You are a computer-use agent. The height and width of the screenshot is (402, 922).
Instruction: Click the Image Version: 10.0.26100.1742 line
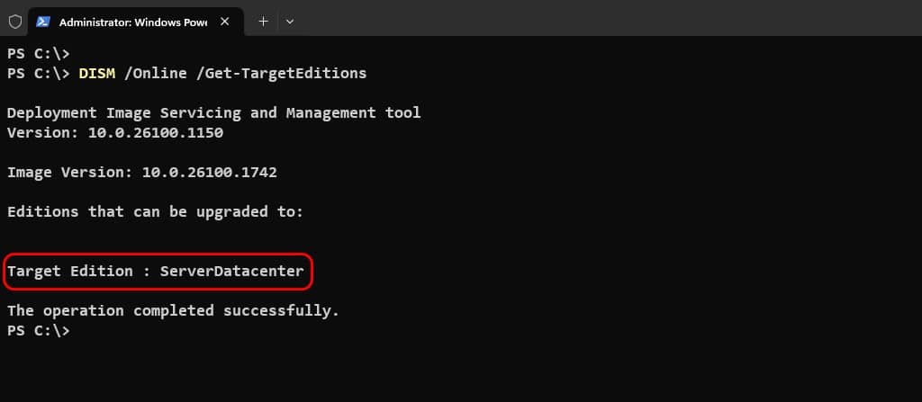point(142,173)
